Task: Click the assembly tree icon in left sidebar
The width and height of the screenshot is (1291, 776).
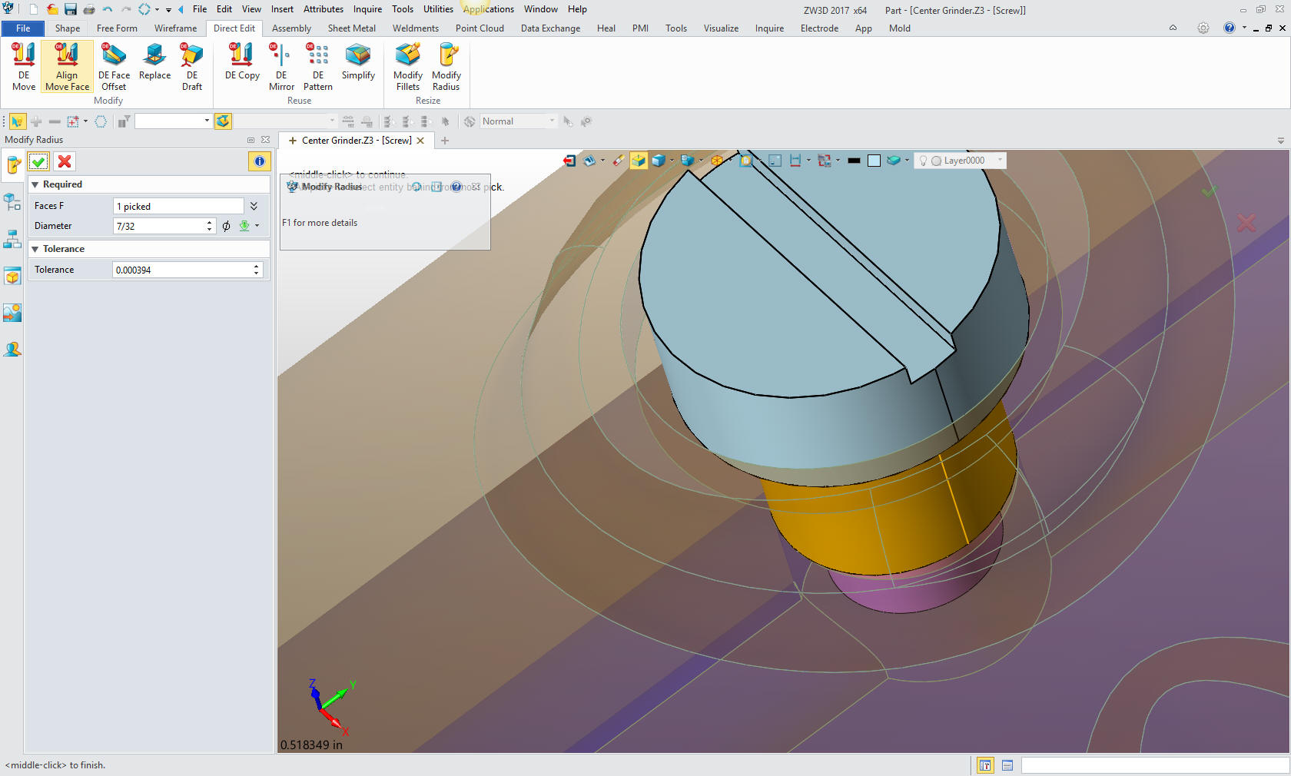Action: tap(12, 239)
